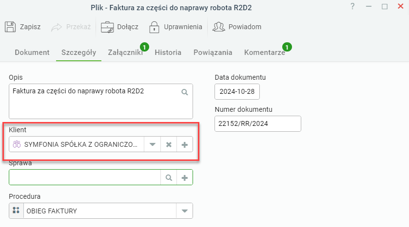409x227 pixels.
Task: Click the SYMFONIA SPÓŁKA client value
Action: click(x=80, y=144)
